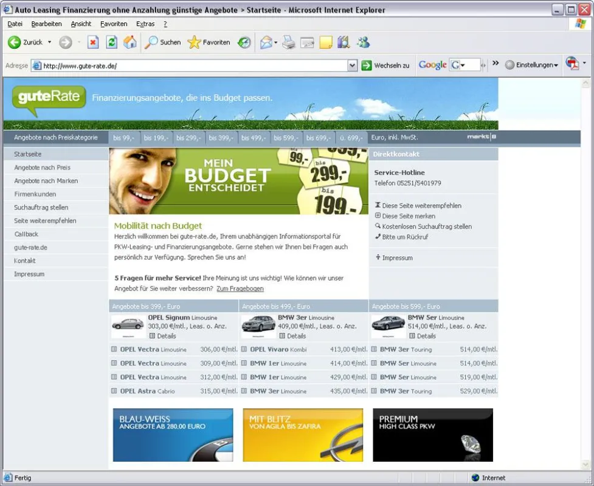Click the BMW 5er Limousine car thumbnail
This screenshot has height=486, width=594.
[389, 326]
